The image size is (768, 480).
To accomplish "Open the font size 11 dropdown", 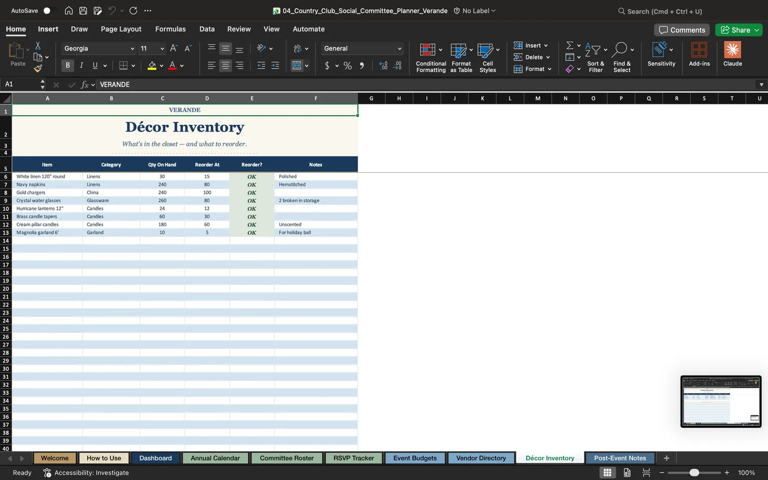I will pos(162,48).
